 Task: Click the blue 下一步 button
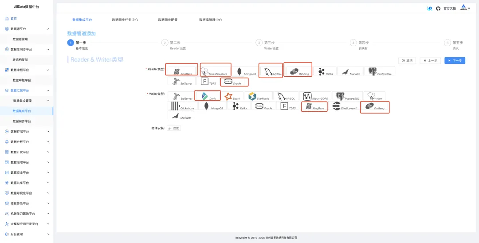click(455, 60)
